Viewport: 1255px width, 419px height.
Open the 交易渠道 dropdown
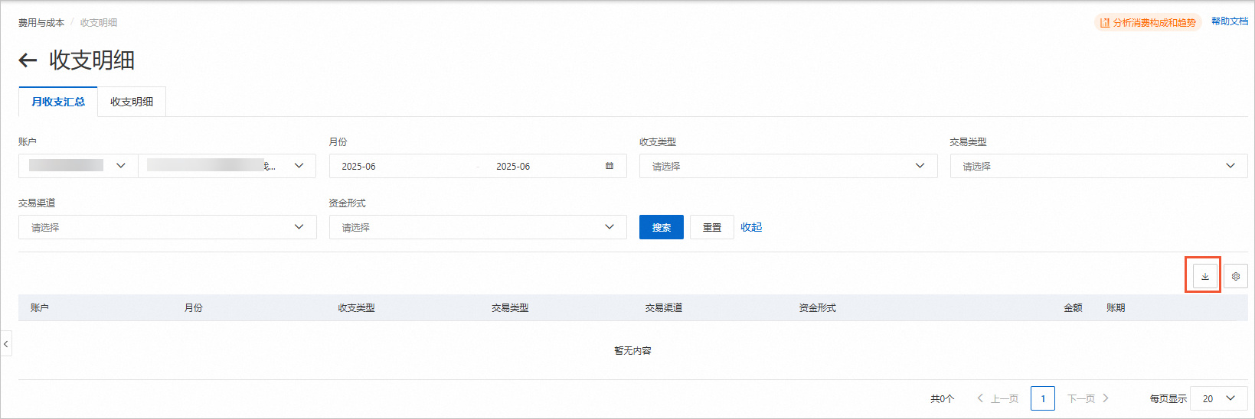point(168,227)
